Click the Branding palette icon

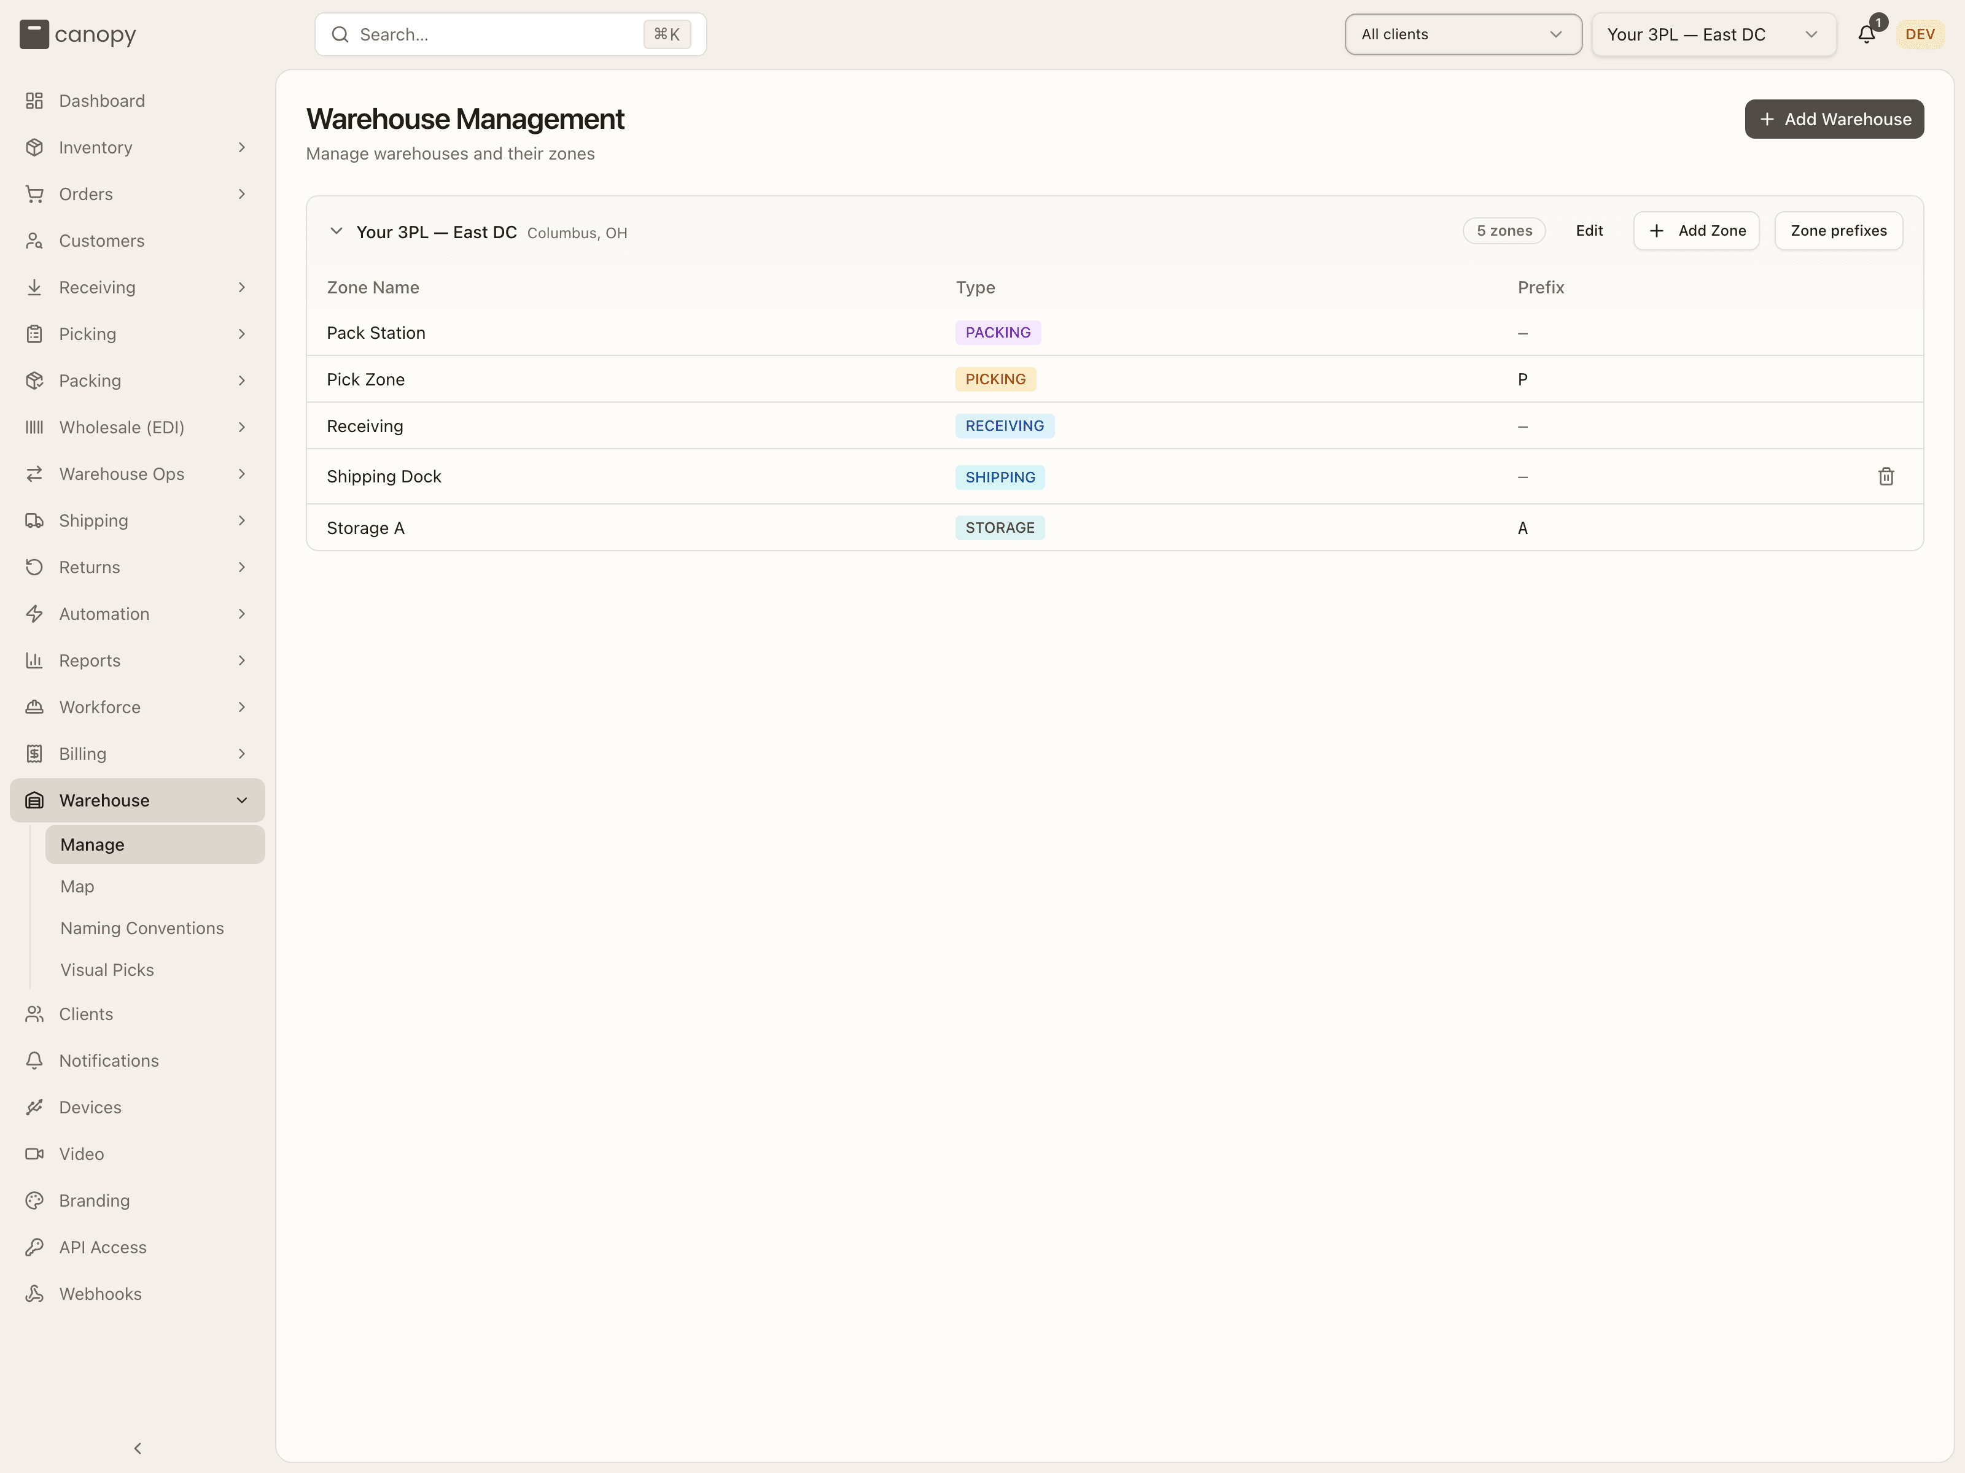34,1200
